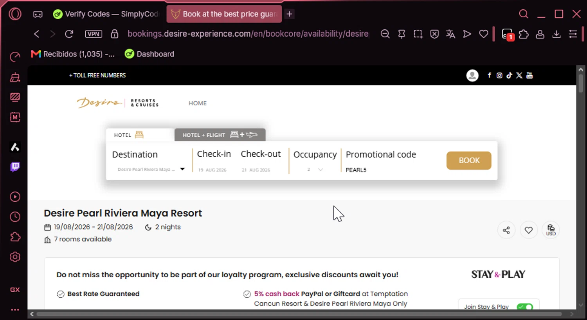Viewport: 587px width, 320px height.
Task: Open the Desire TikTok icon
Action: coord(509,75)
